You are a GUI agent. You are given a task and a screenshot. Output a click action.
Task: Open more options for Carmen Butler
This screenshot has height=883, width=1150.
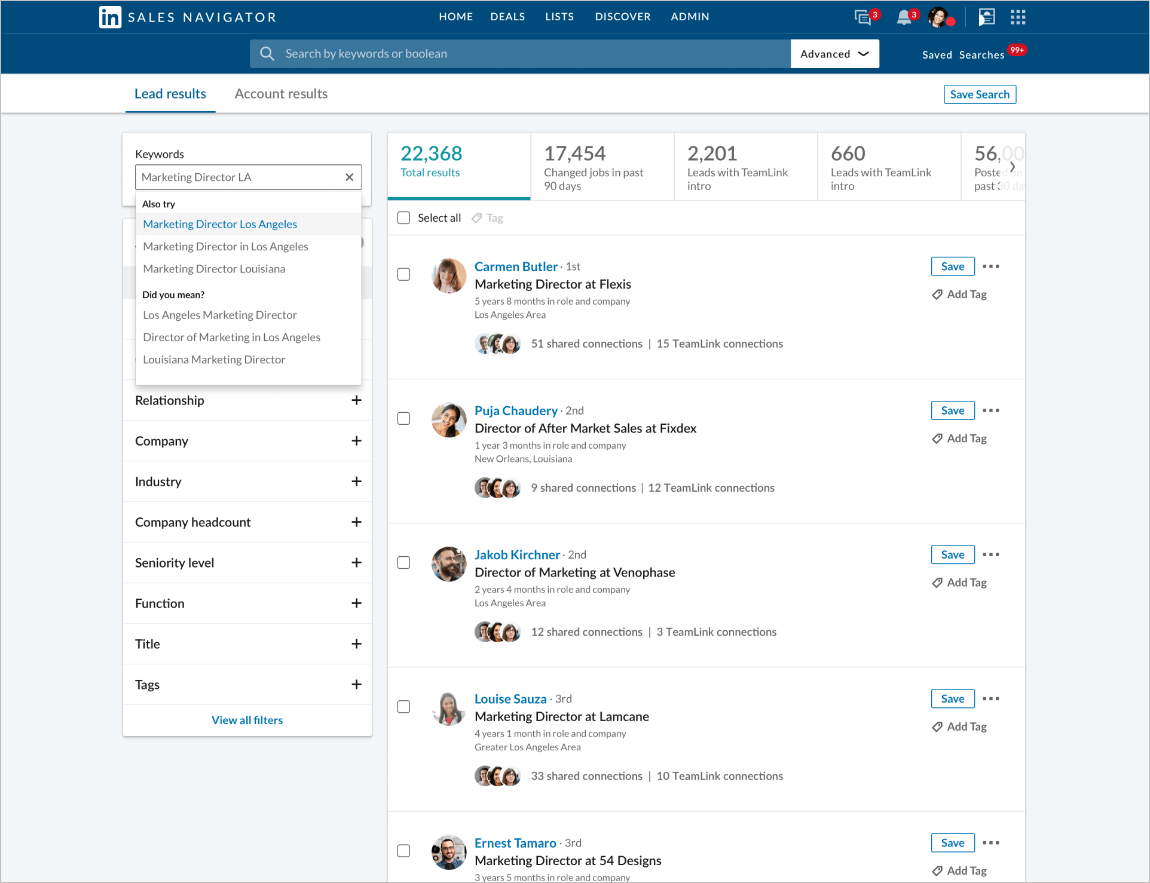[x=990, y=266]
